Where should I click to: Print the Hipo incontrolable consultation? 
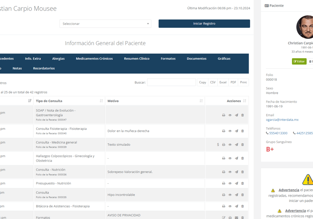pyautogui.click(x=224, y=195)
